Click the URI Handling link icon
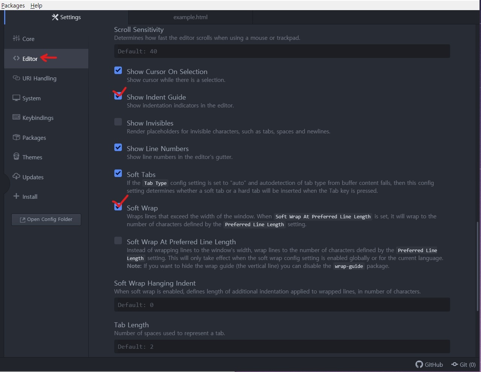This screenshot has width=481, height=372. [x=16, y=78]
